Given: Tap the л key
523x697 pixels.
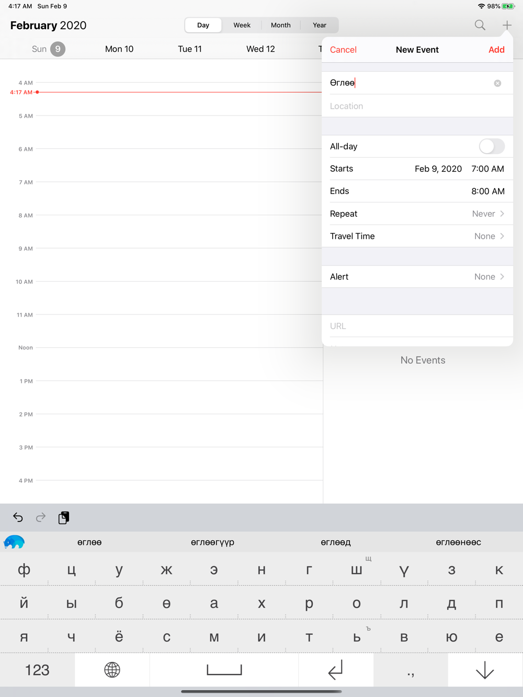Looking at the screenshot, I should (x=404, y=603).
